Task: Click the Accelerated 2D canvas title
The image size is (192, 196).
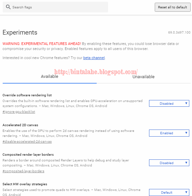Action: [20, 125]
